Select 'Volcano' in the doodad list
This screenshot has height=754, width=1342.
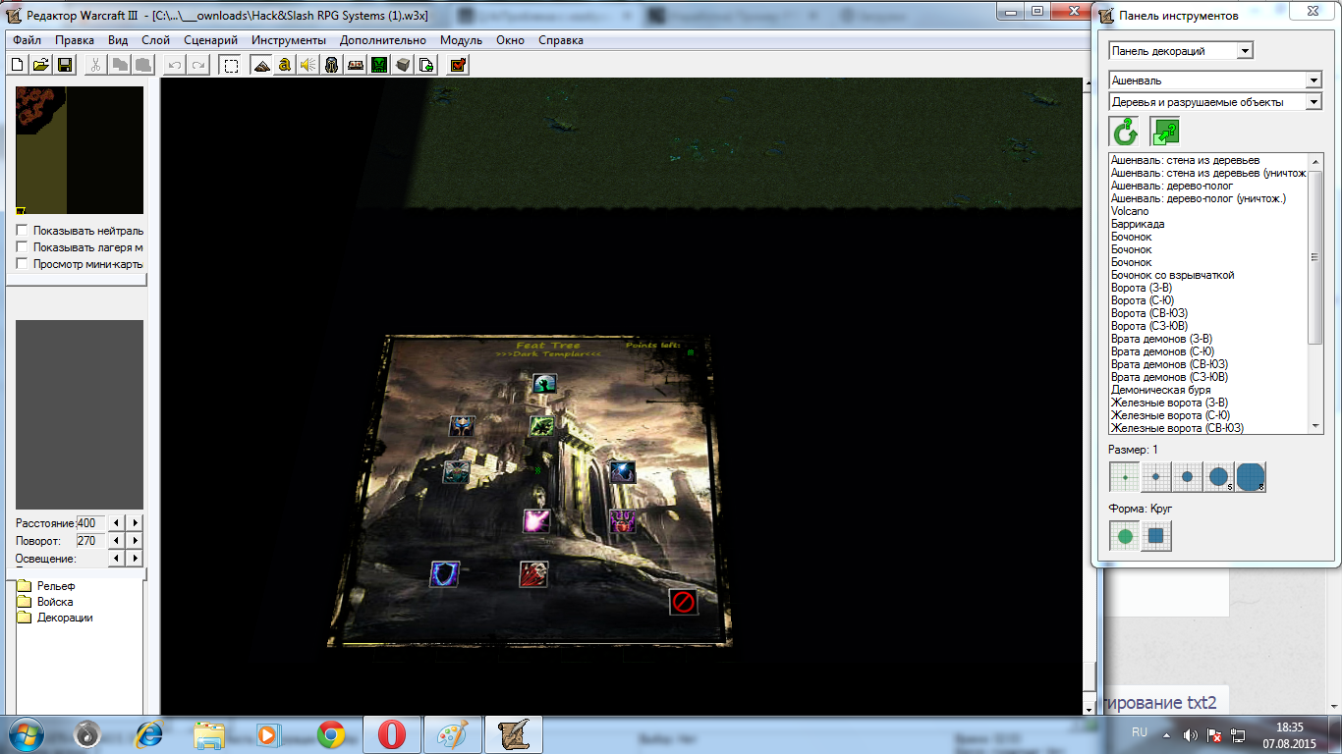pyautogui.click(x=1130, y=211)
